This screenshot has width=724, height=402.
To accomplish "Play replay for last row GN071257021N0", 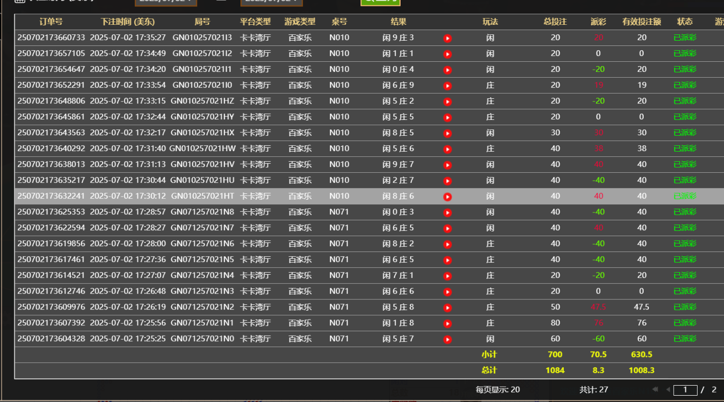I will coord(448,339).
